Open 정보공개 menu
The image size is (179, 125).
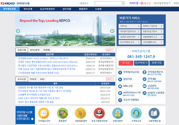(28, 9)
